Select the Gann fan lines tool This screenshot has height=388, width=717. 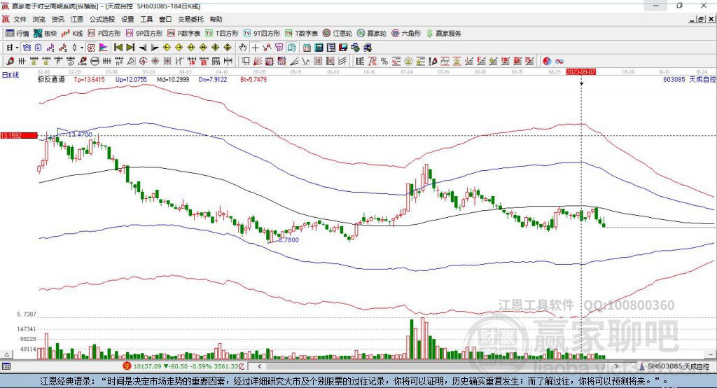point(257,61)
